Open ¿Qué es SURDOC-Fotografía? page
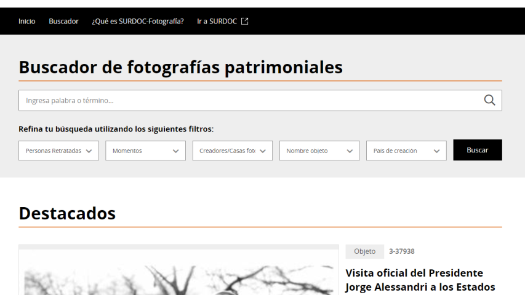Image resolution: width=525 pixels, height=295 pixels. point(138,22)
